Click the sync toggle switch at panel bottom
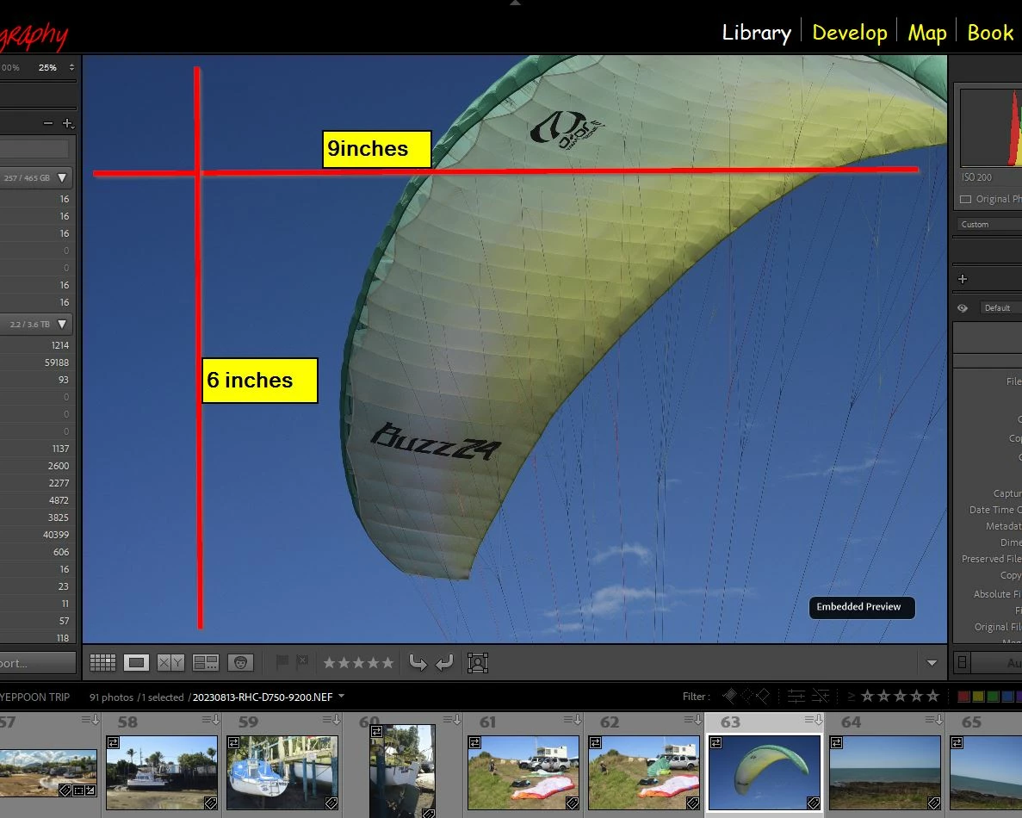The width and height of the screenshot is (1022, 818). (x=962, y=663)
